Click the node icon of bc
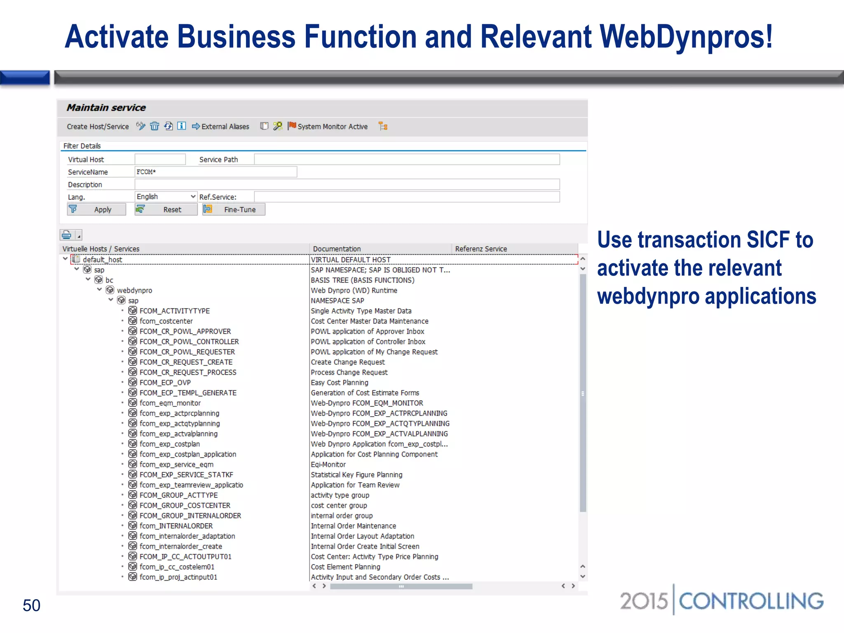 (98, 280)
